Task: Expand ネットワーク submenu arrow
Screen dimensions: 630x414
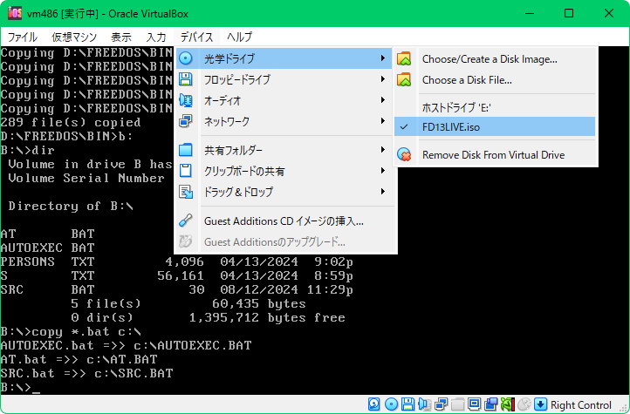Action: pos(383,121)
